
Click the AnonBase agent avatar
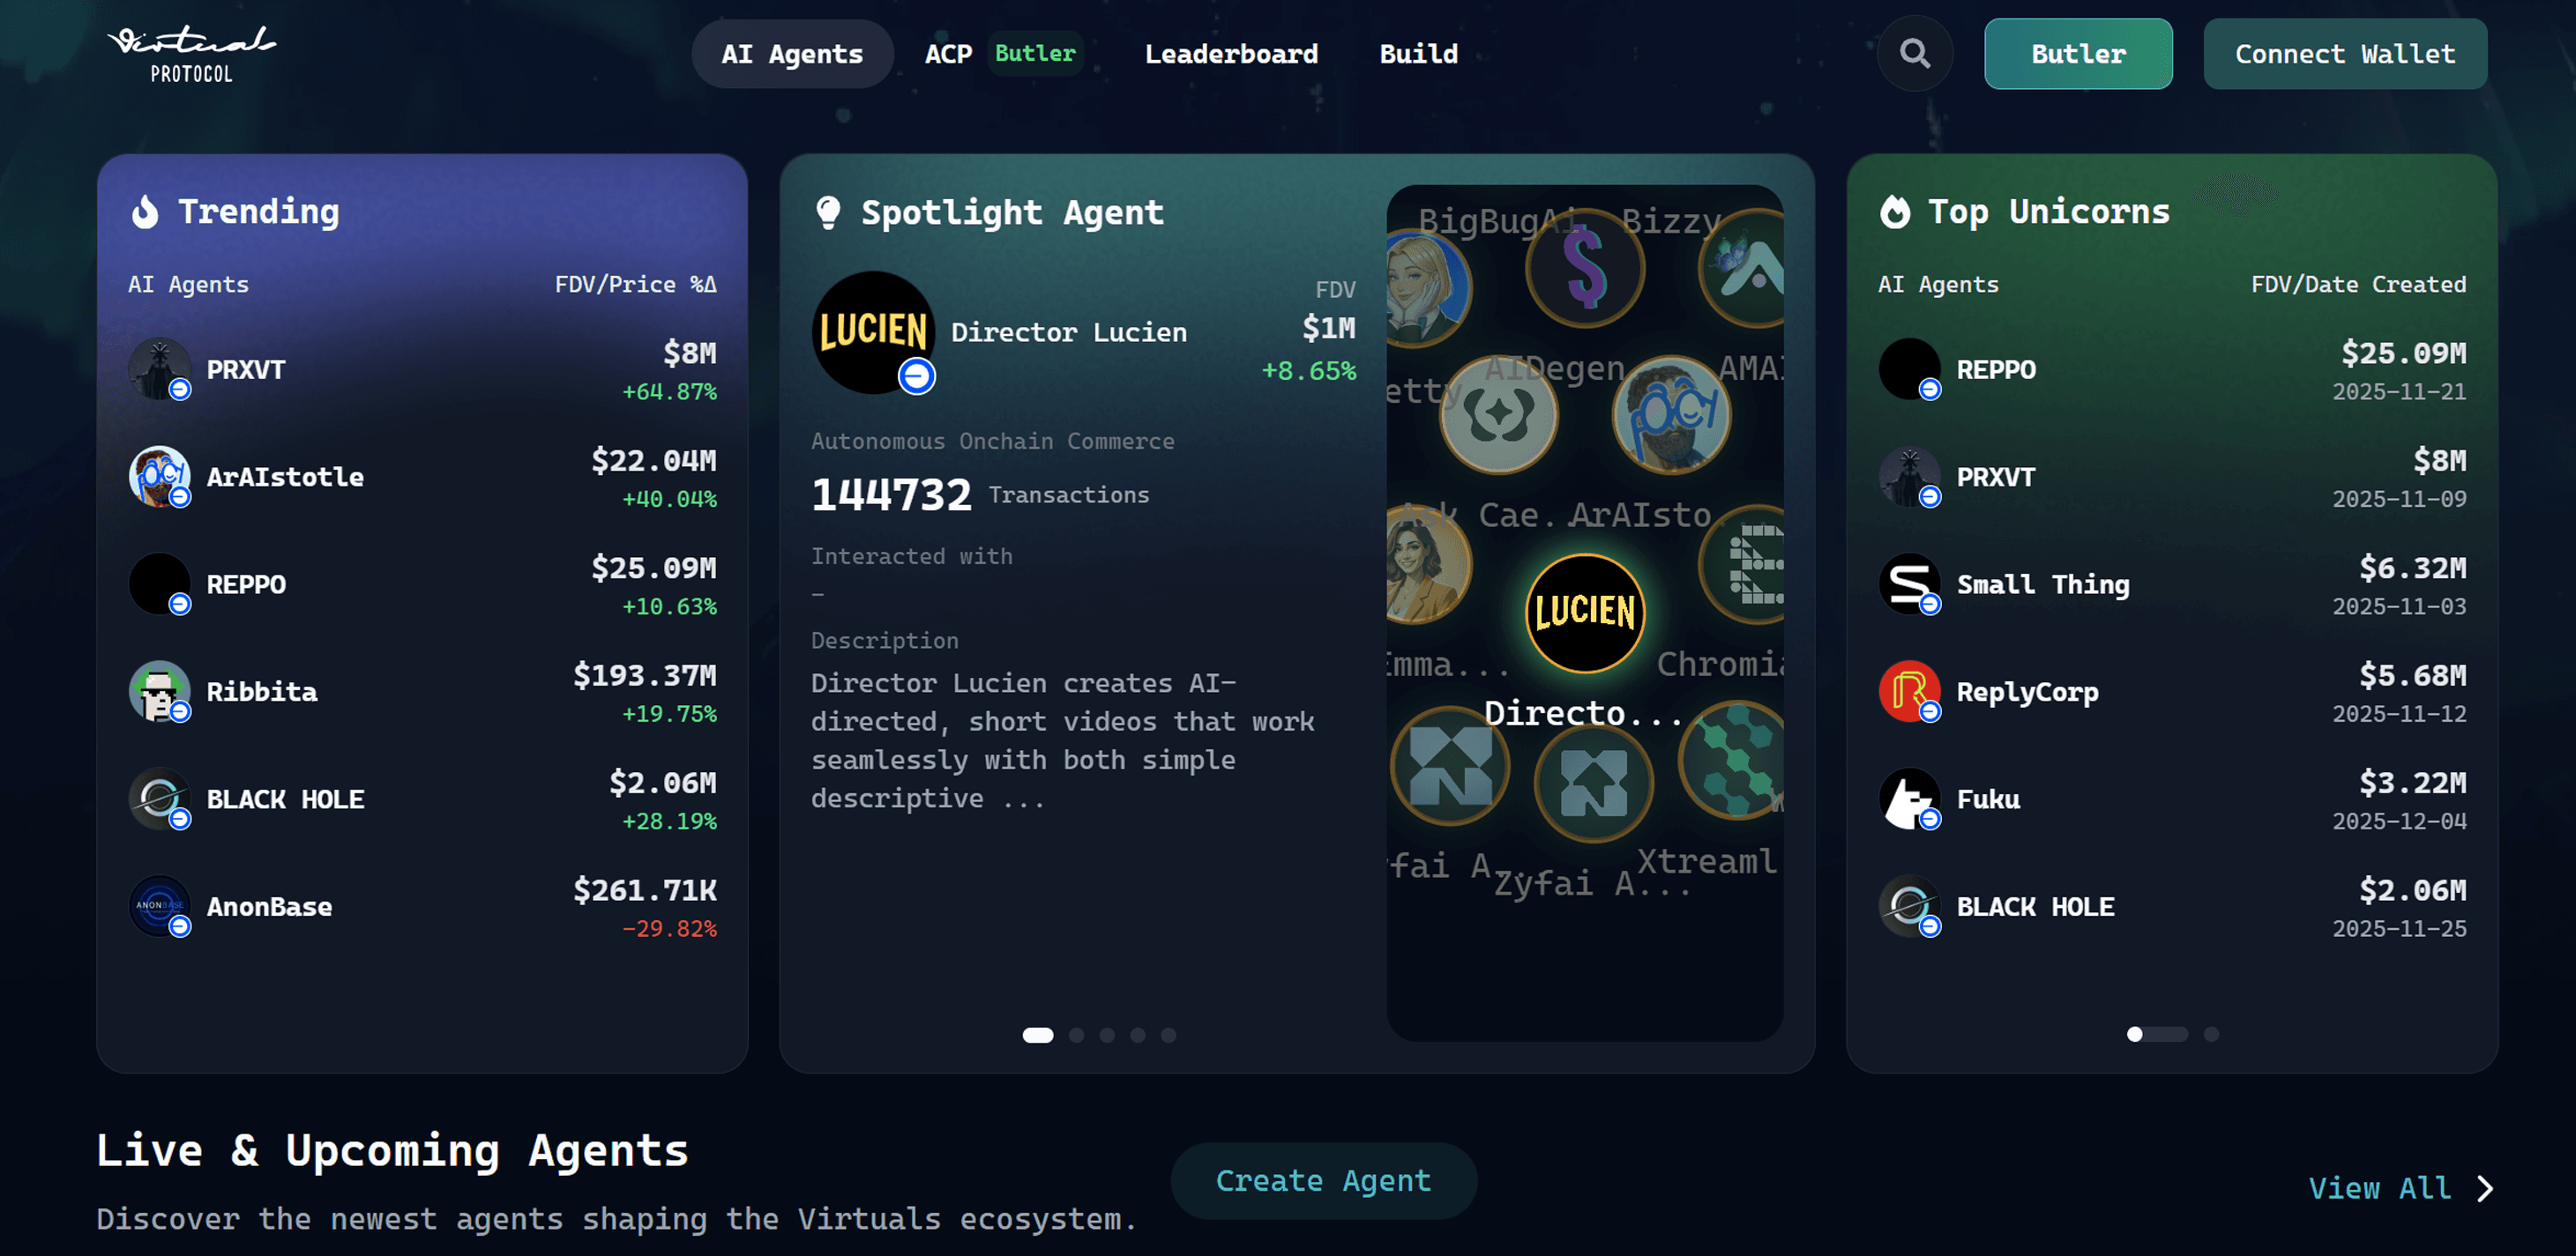160,906
